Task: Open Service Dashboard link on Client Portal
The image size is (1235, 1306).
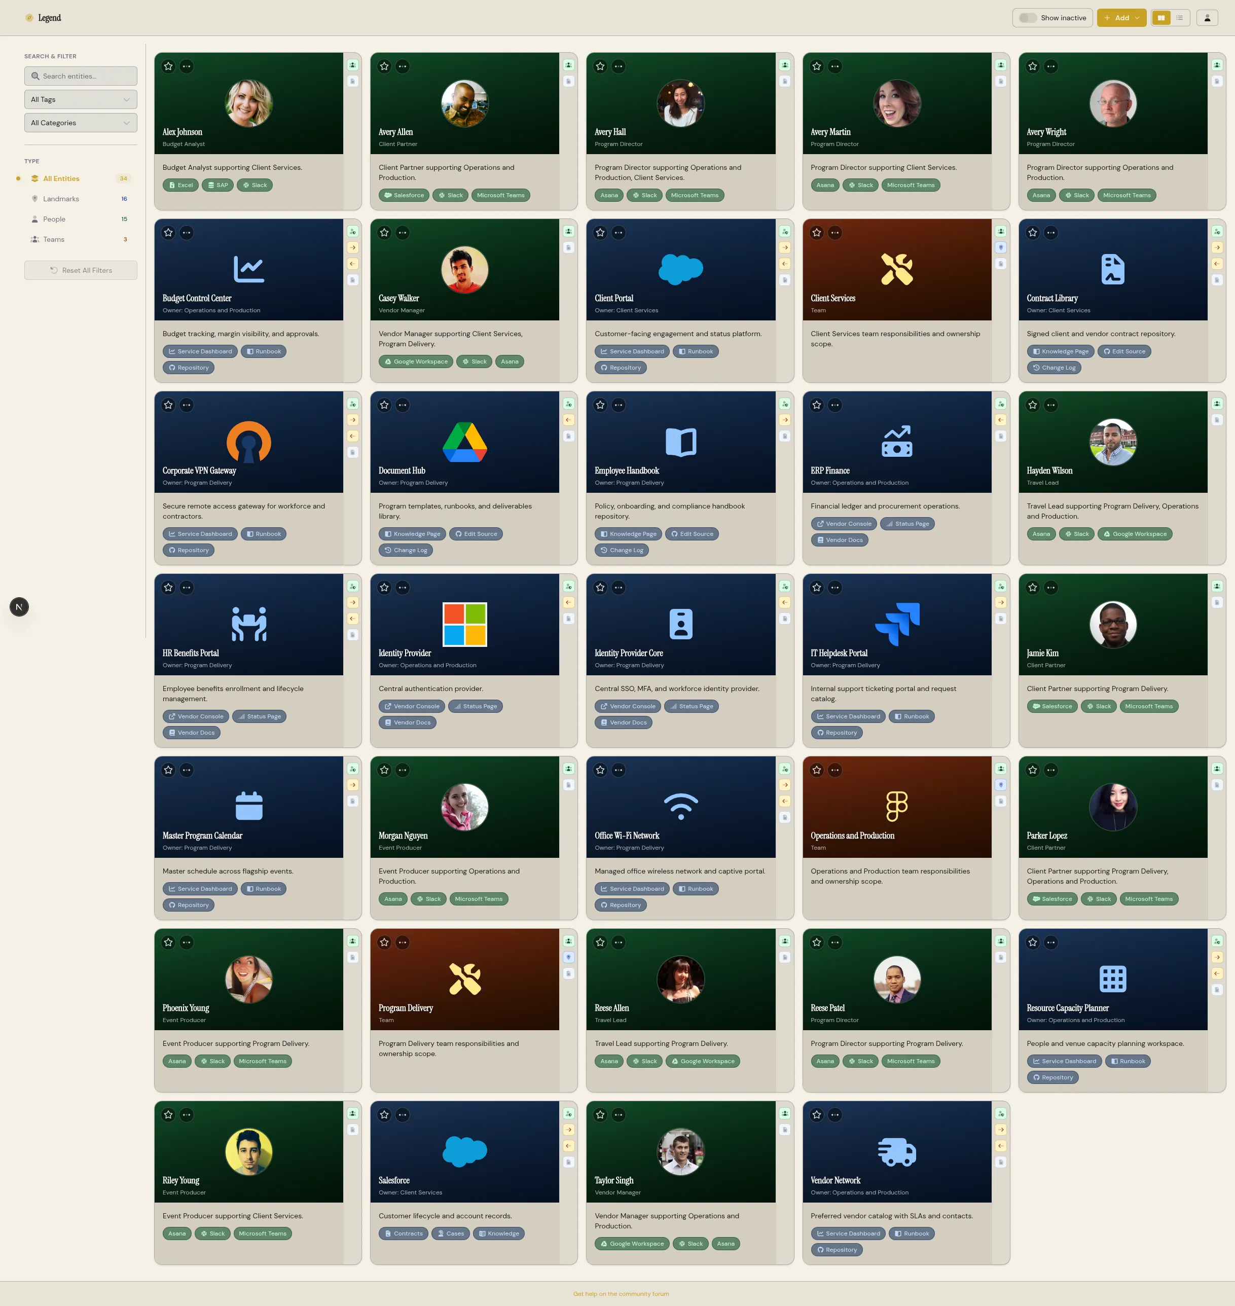Action: click(x=632, y=351)
